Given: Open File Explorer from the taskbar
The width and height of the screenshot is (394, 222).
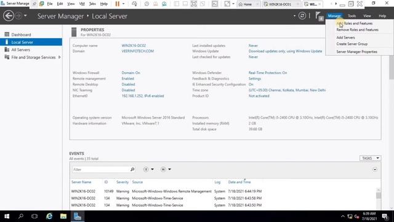Looking at the screenshot, I should (x=63, y=216).
